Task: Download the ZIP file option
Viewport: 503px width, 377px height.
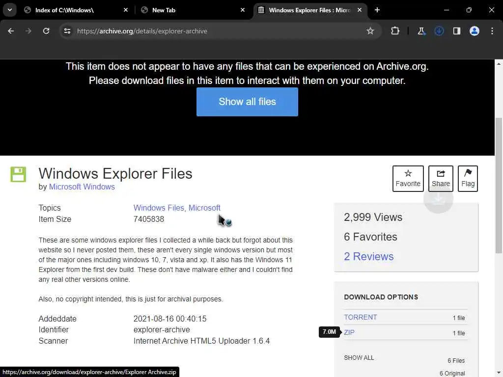Action: click(x=349, y=332)
